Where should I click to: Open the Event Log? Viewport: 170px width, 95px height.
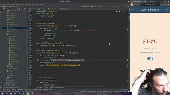click(125, 89)
